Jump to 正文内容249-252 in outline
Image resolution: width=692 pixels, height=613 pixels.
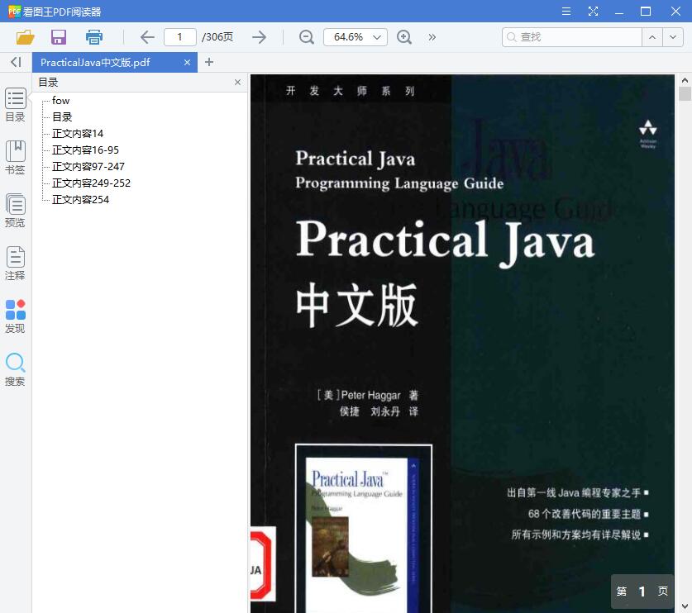coord(91,183)
